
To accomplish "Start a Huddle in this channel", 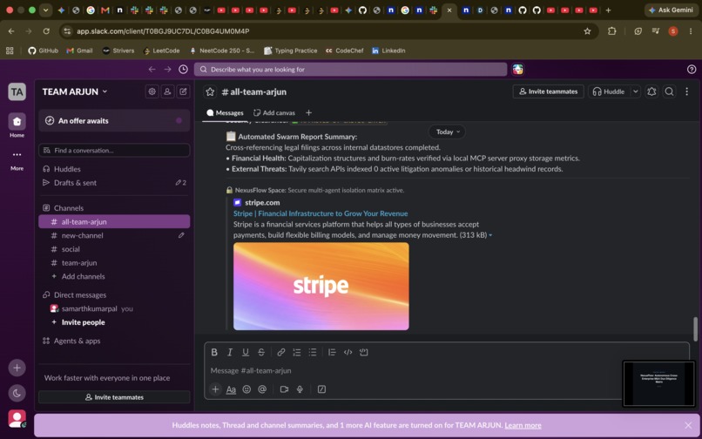I will [x=609, y=91].
